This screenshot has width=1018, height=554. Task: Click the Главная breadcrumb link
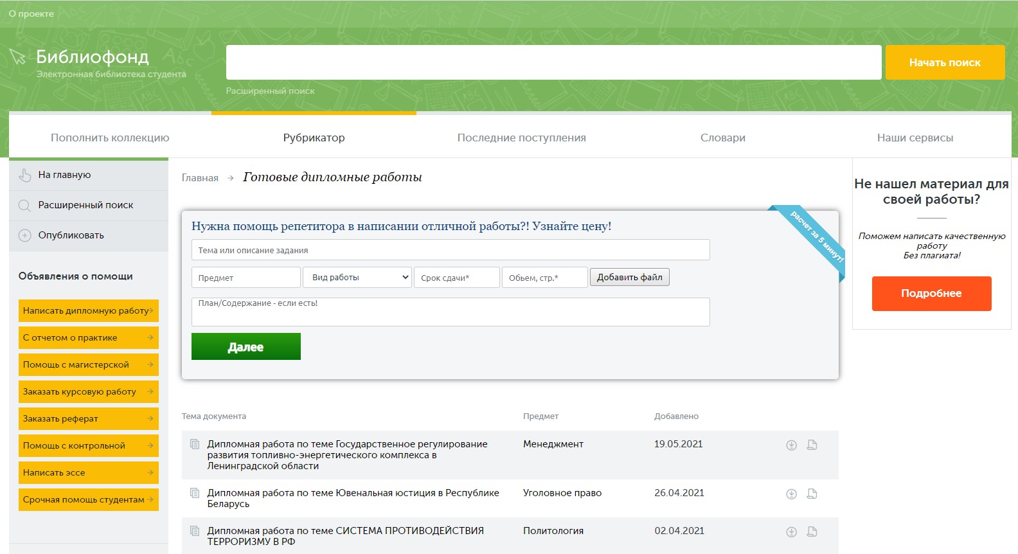tap(200, 178)
